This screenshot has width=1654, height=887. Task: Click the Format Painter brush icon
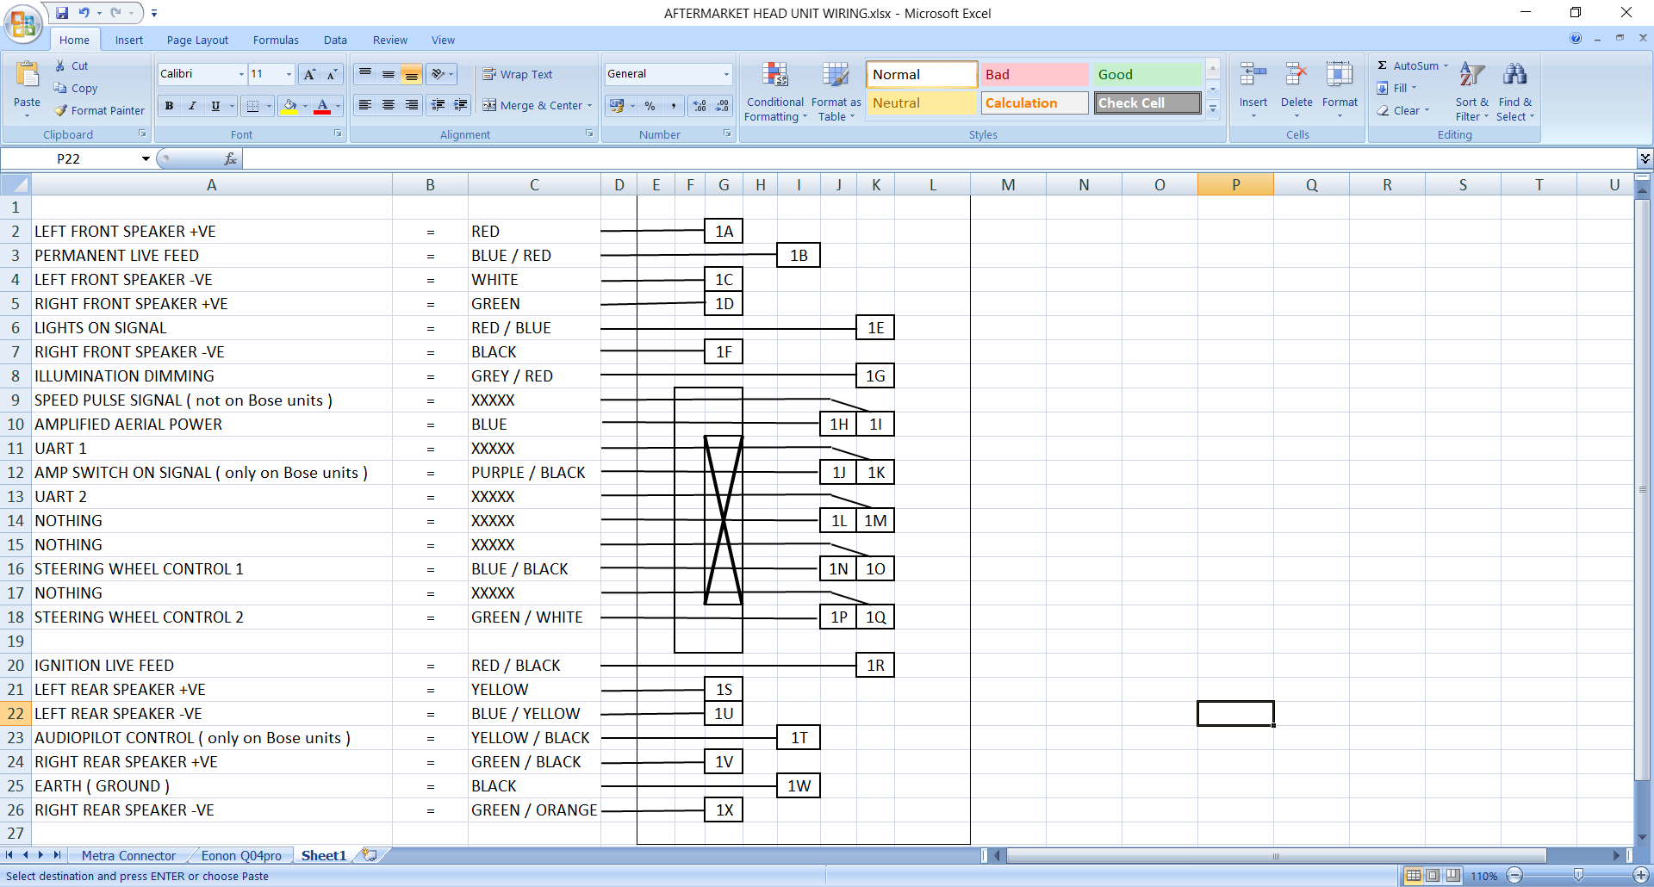(x=61, y=111)
